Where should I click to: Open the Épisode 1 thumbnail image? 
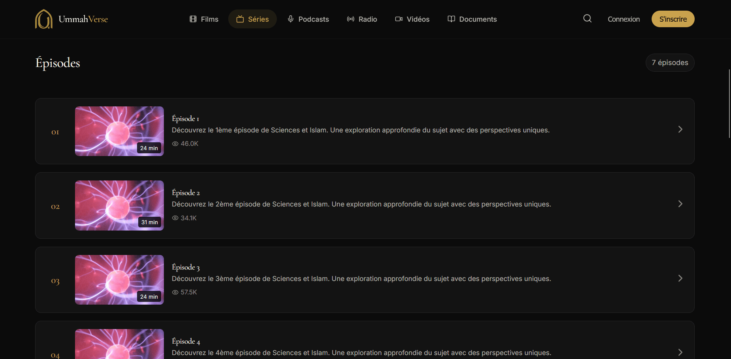(119, 131)
